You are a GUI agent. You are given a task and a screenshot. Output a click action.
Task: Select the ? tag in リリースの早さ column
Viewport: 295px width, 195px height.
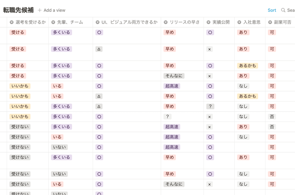point(167,117)
